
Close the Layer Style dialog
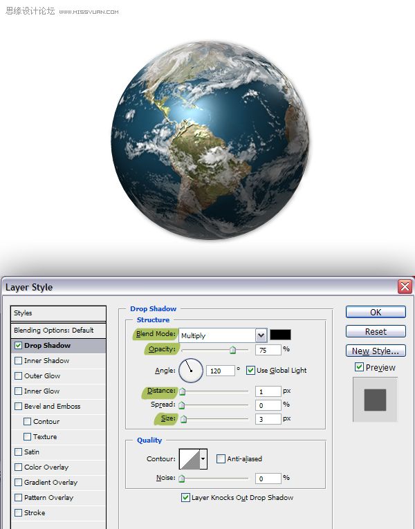pyautogui.click(x=405, y=287)
